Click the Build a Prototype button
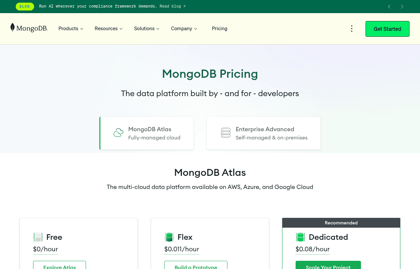 [196, 265]
